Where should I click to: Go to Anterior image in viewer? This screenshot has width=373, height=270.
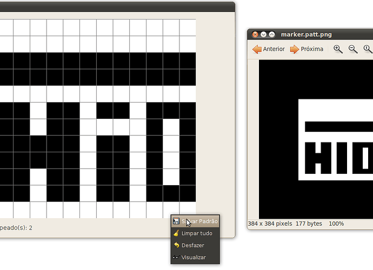[269, 49]
